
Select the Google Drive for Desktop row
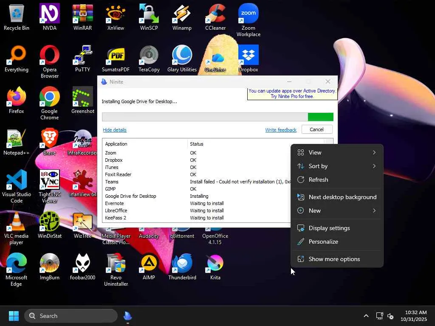point(196,196)
